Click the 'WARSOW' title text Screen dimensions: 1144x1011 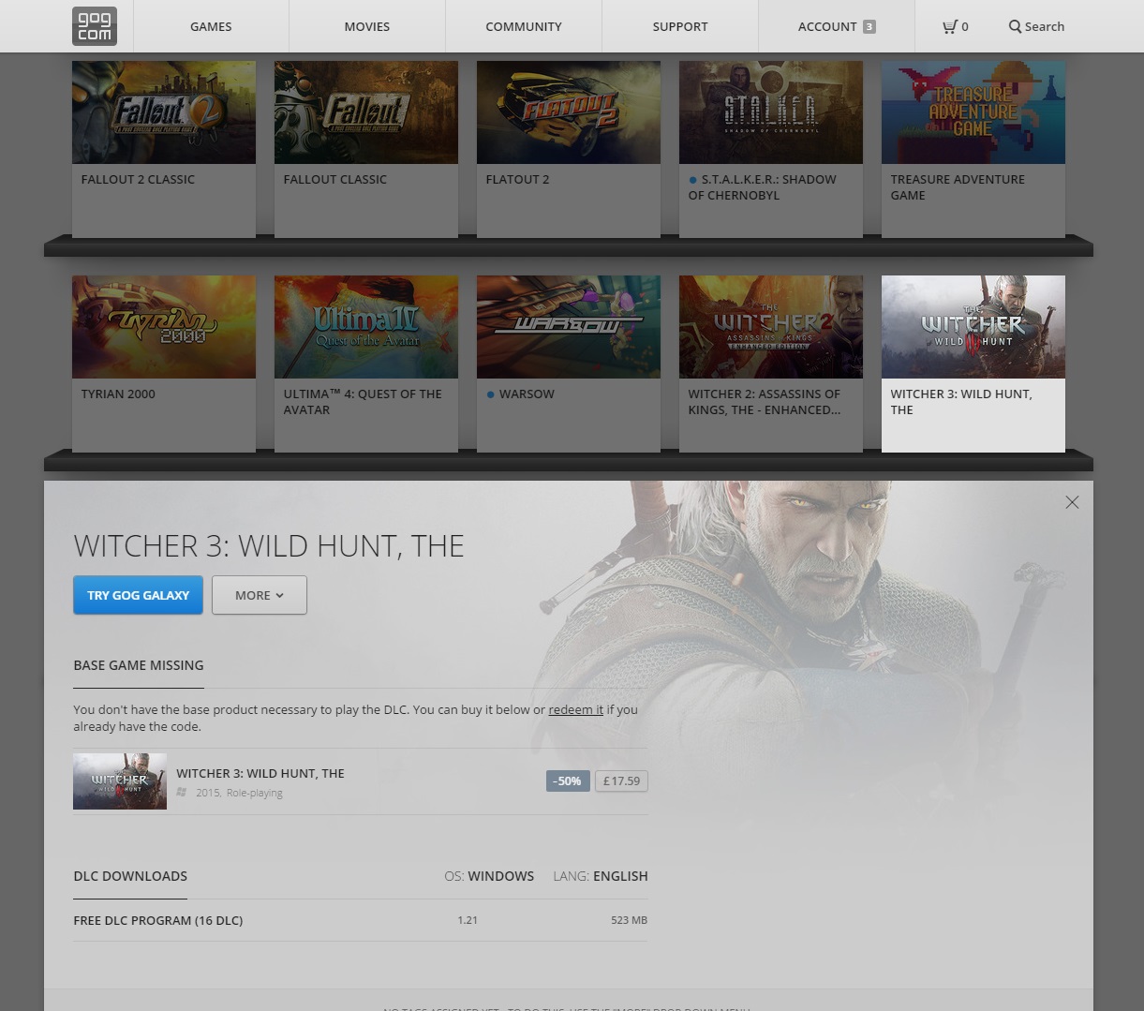[527, 394]
